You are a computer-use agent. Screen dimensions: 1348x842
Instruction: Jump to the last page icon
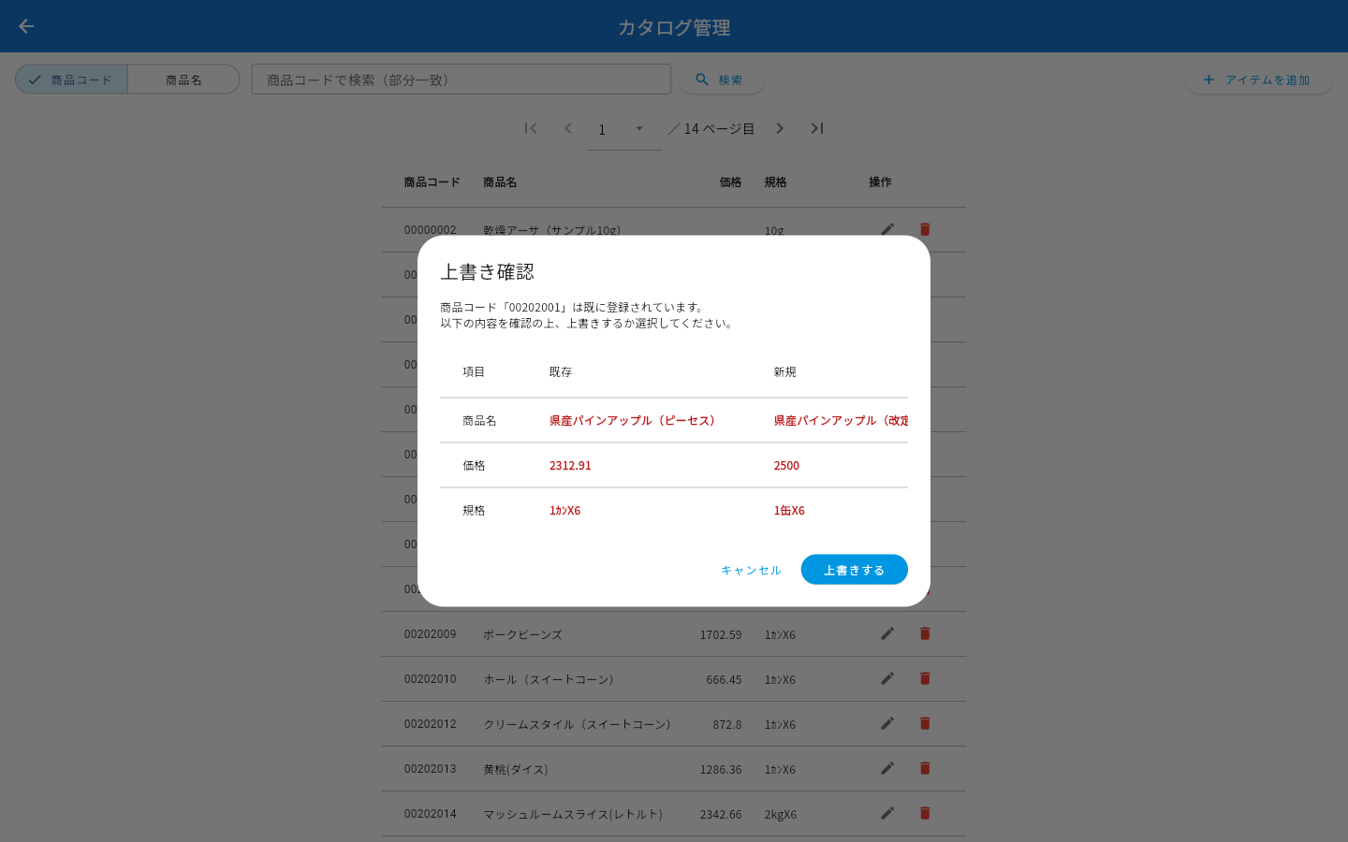[817, 128]
